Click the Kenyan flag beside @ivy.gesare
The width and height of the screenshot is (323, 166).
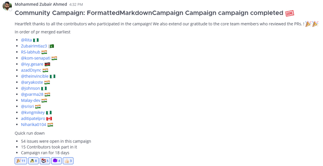point(47,64)
